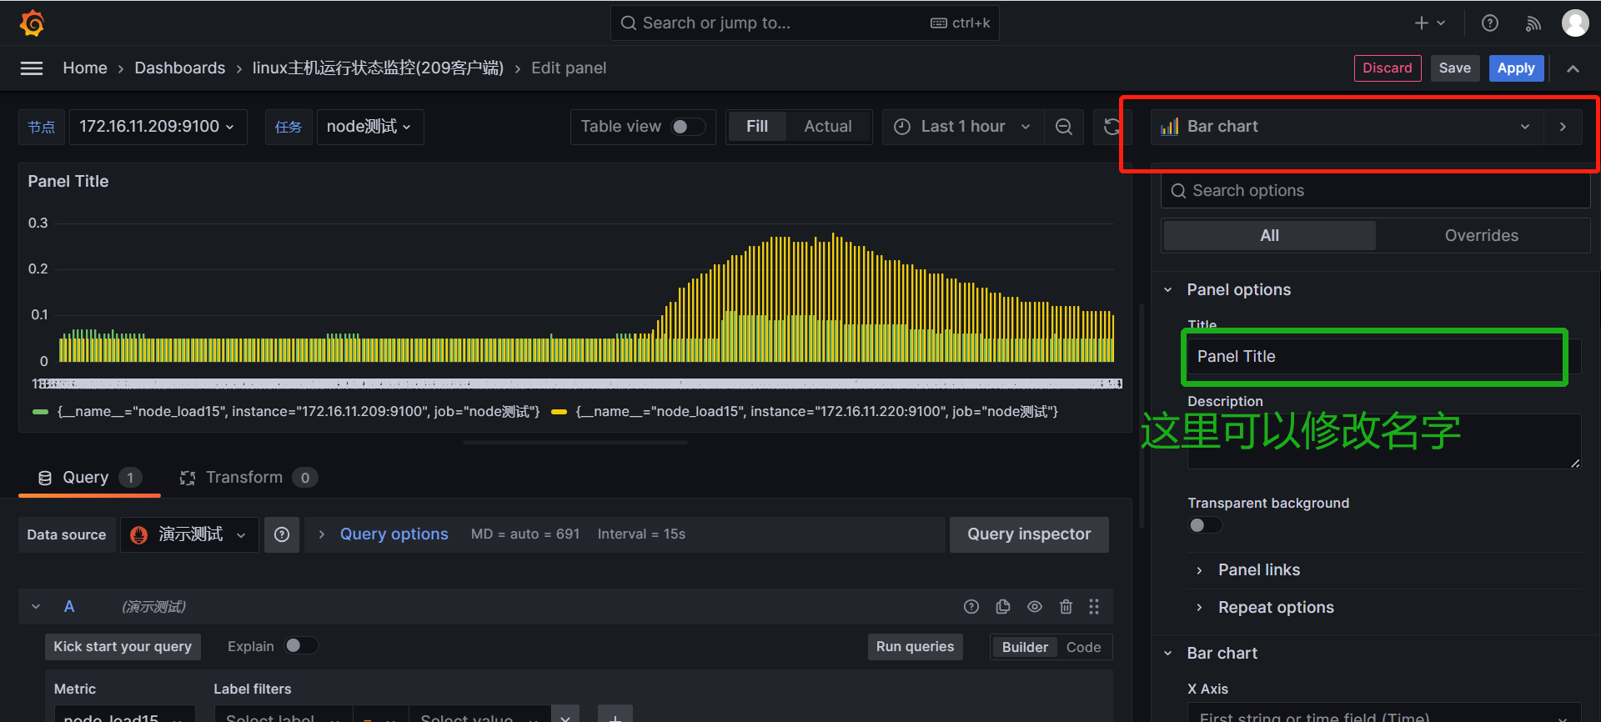Click the Panel Title input field

point(1374,357)
